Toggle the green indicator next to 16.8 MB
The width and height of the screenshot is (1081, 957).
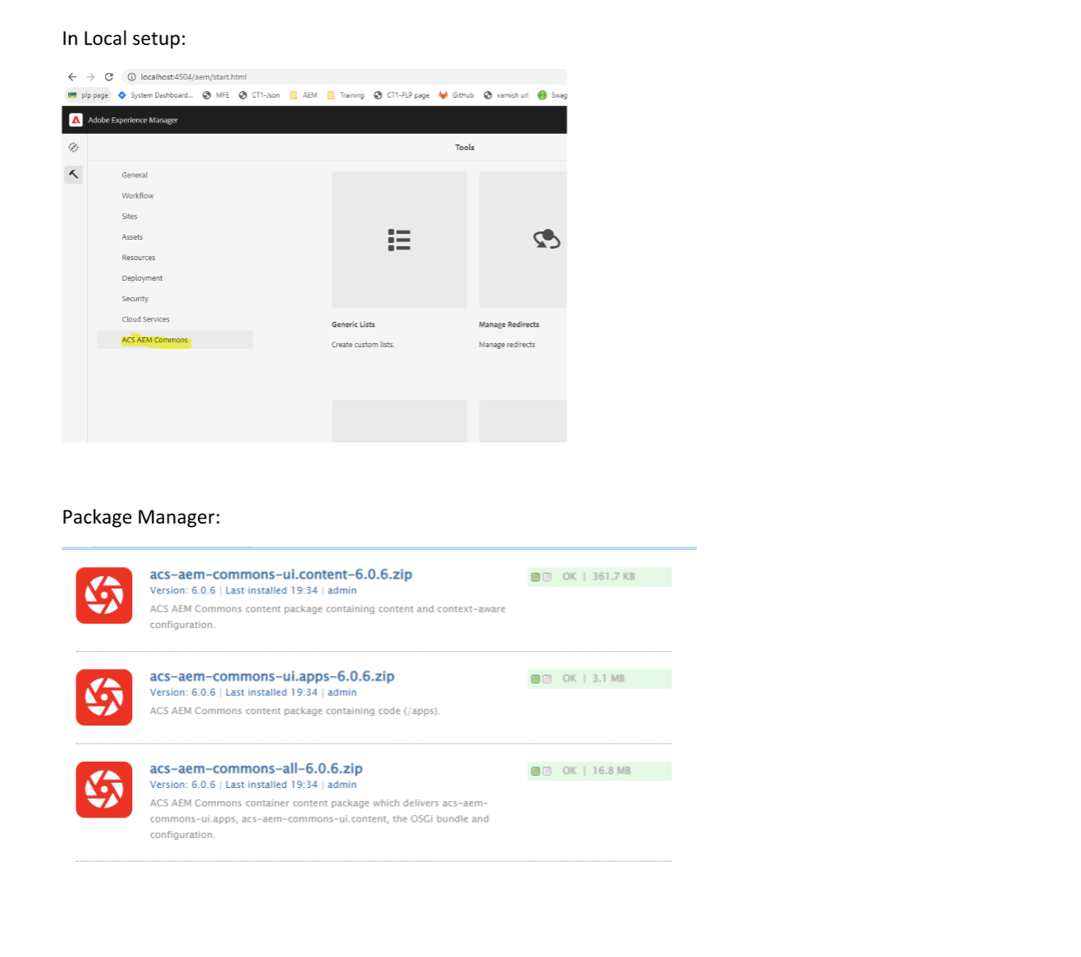click(537, 771)
